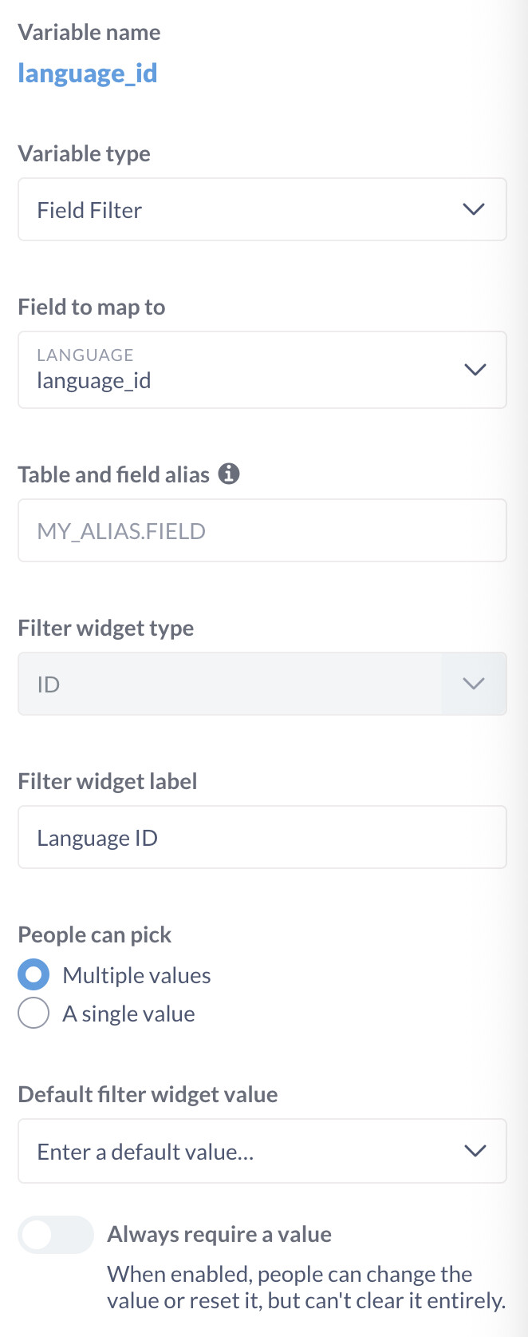This screenshot has height=1337, width=528.
Task: Expand the language_id field mapping dropdown
Action: click(239, 370)
